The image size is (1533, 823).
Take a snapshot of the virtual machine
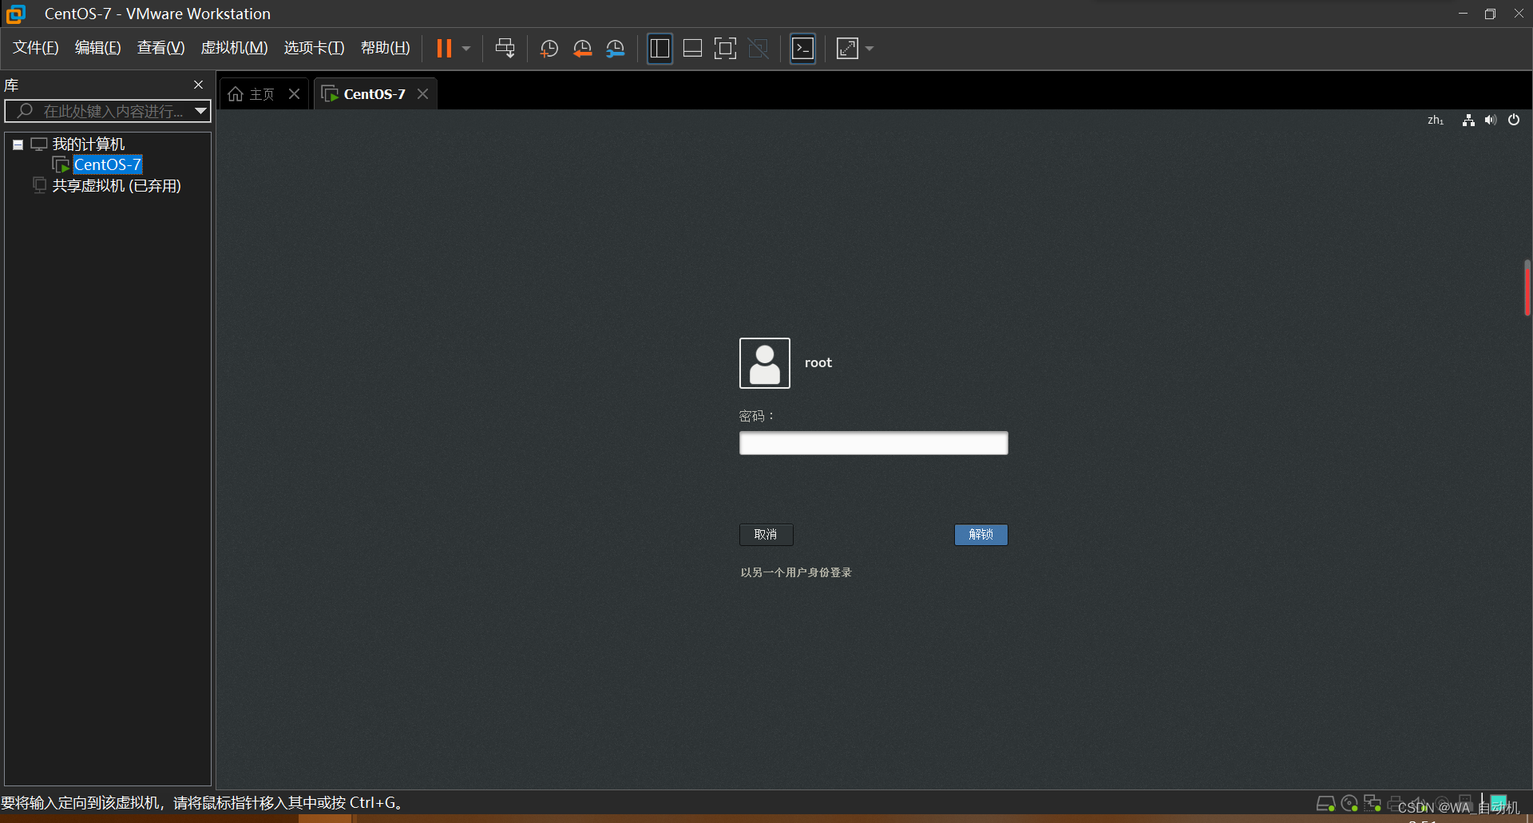tap(549, 49)
